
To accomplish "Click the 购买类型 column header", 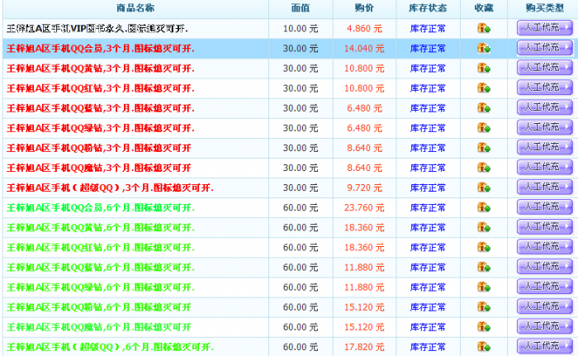I will tap(545, 7).
